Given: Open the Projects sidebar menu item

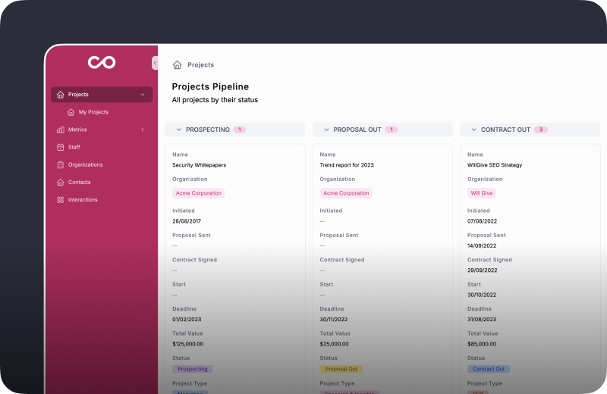Looking at the screenshot, I should point(102,95).
